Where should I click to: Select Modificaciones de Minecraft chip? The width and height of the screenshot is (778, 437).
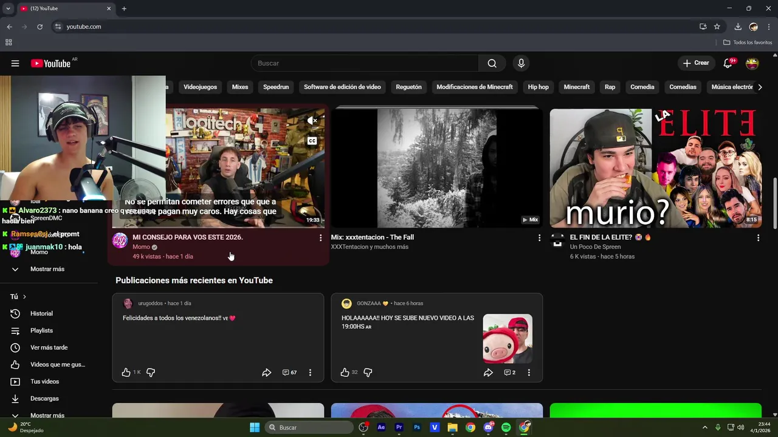point(475,87)
